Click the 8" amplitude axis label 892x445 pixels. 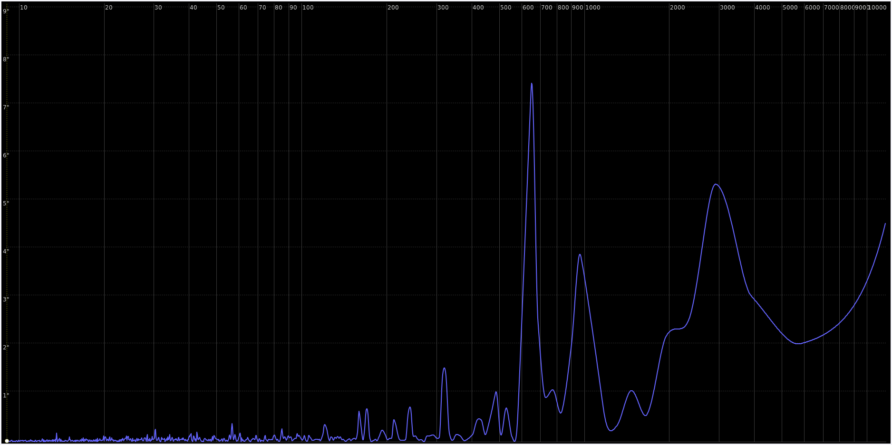(x=6, y=59)
